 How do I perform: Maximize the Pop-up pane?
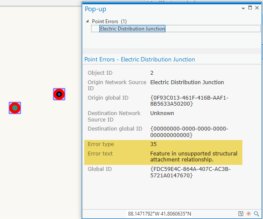[250, 8]
